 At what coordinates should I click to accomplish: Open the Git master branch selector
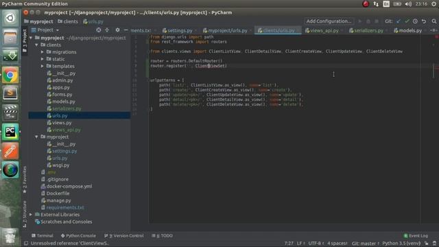coord(366,243)
